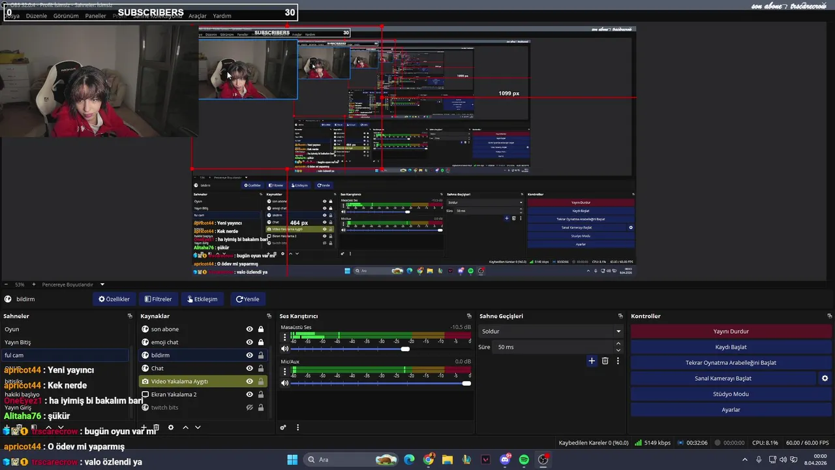Undock the Sahneler panel
Screen dimensions: 835x470
[130, 316]
